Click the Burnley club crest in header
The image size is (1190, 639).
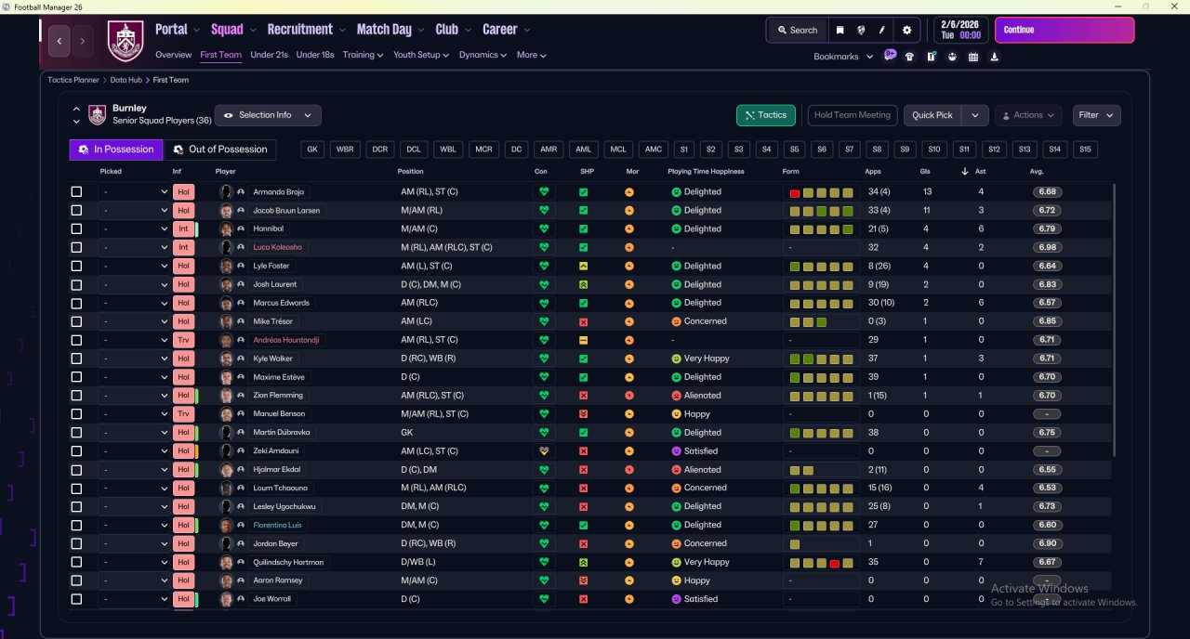pyautogui.click(x=126, y=41)
